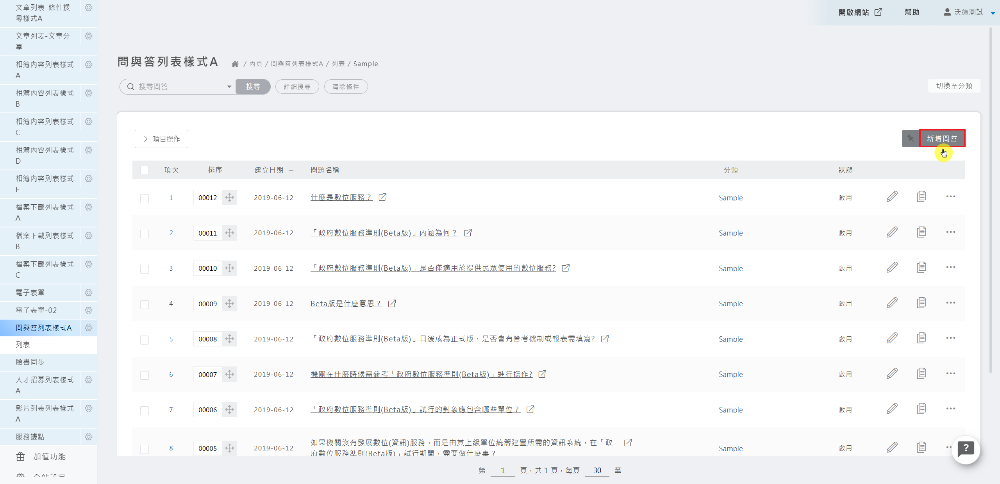This screenshot has width=1000, height=484.
Task: Click the pin icon beside 新增問答
Action: point(910,138)
